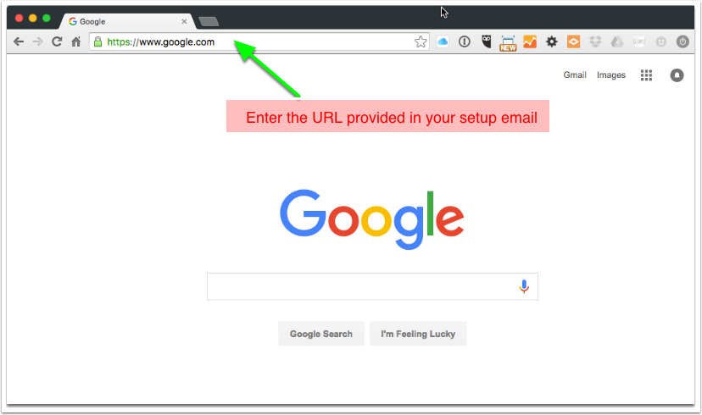Click the Images link
702x415 pixels.
click(610, 75)
